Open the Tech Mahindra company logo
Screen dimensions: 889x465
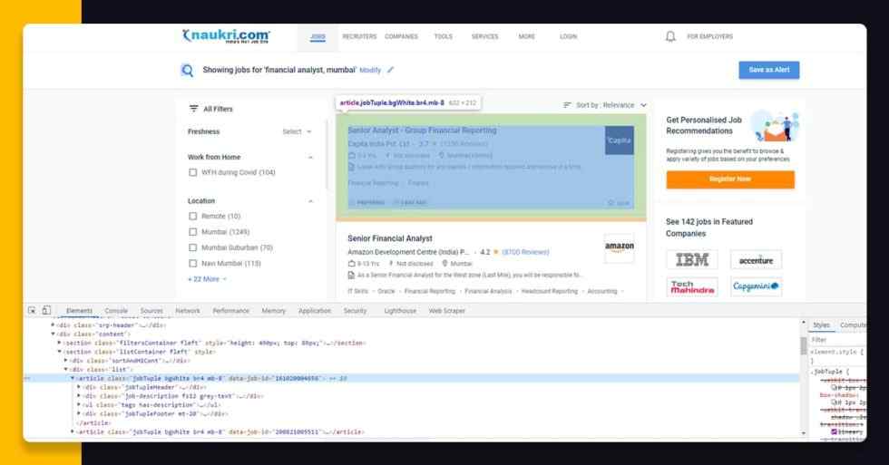click(x=692, y=287)
